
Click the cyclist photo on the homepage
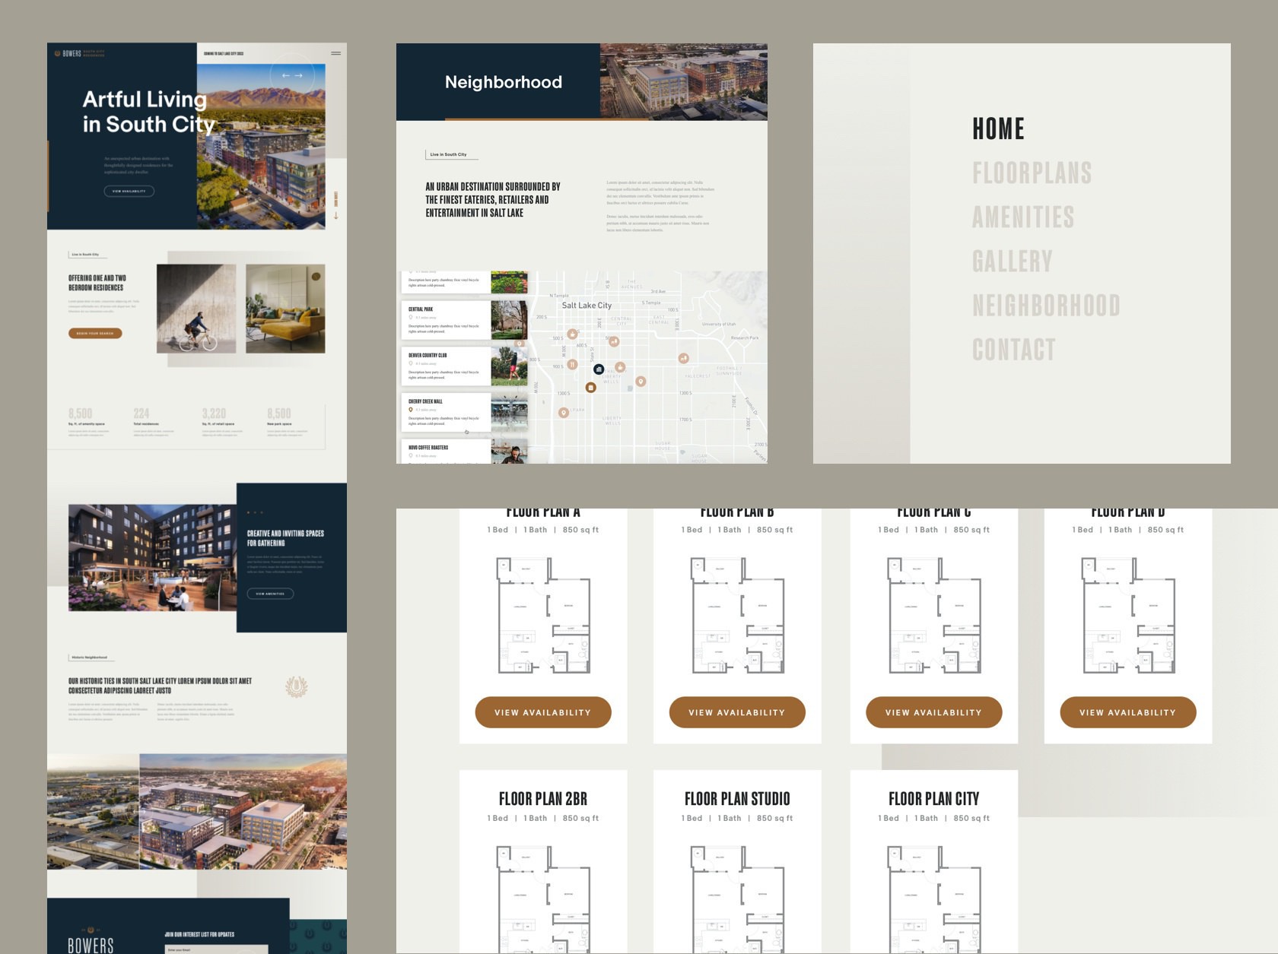tap(196, 309)
